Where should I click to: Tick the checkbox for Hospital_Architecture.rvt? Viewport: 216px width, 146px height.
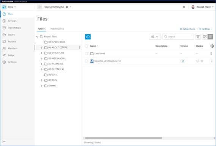coord(87,61)
